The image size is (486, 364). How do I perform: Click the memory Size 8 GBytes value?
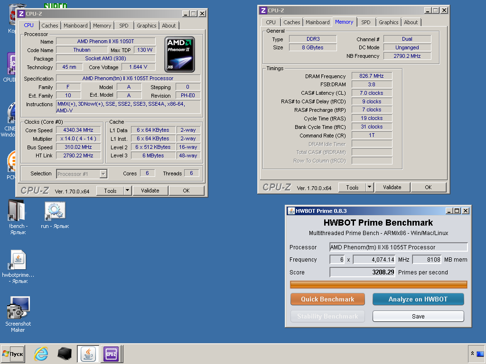click(x=313, y=47)
